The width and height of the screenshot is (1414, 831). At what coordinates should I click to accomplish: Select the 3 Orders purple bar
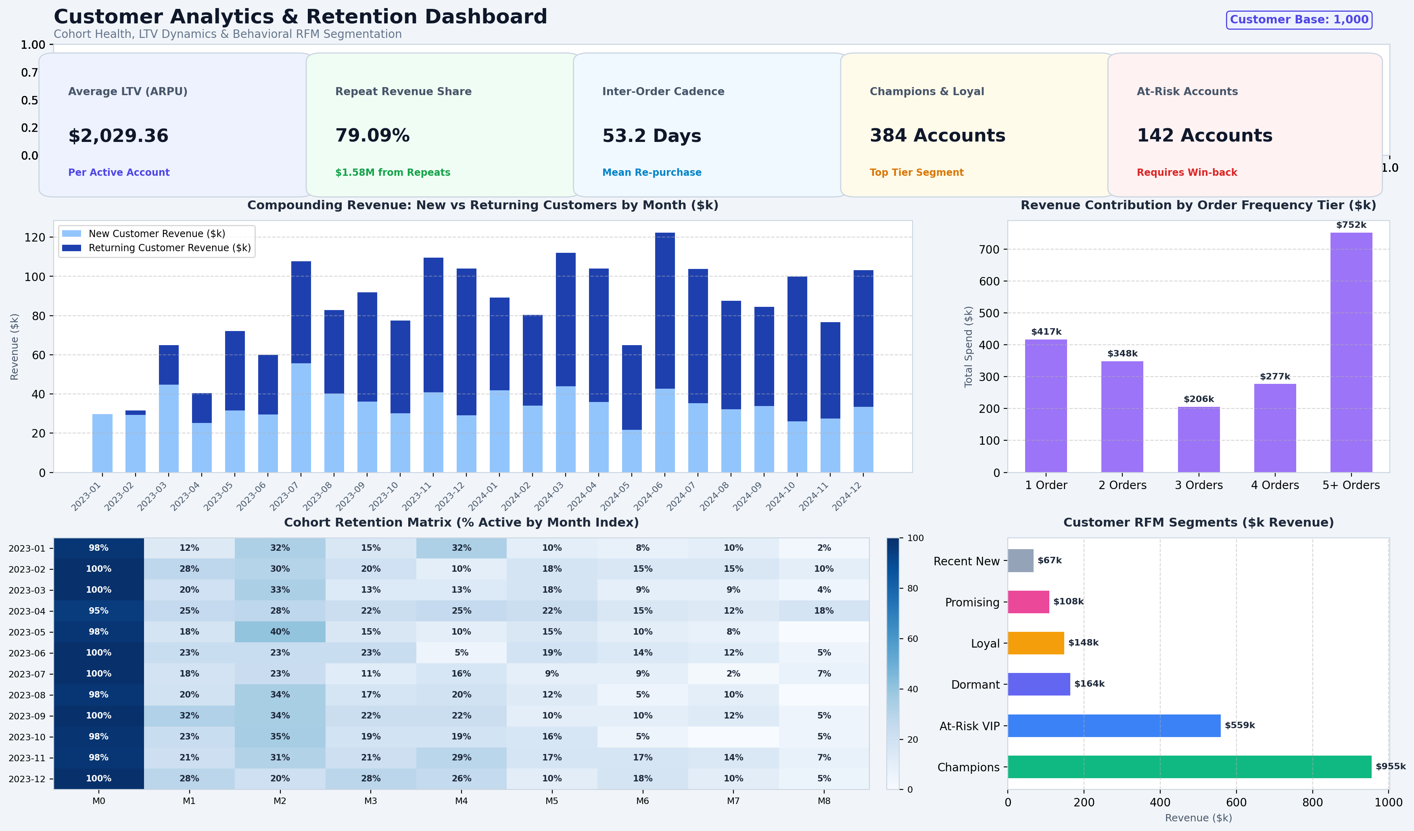(x=1199, y=439)
